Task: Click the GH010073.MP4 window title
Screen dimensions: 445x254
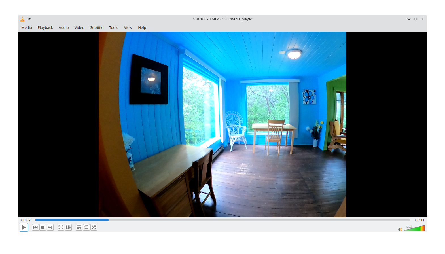Action: pyautogui.click(x=222, y=19)
